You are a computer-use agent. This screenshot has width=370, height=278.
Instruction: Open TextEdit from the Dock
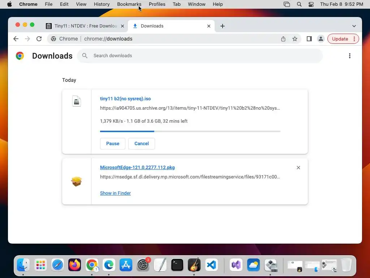point(160,265)
